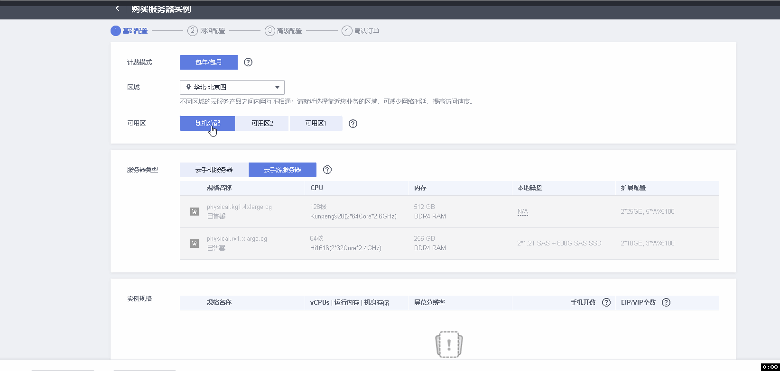This screenshot has width=780, height=371.
Task: Click step 4 circle 确认订单
Action: [x=347, y=31]
